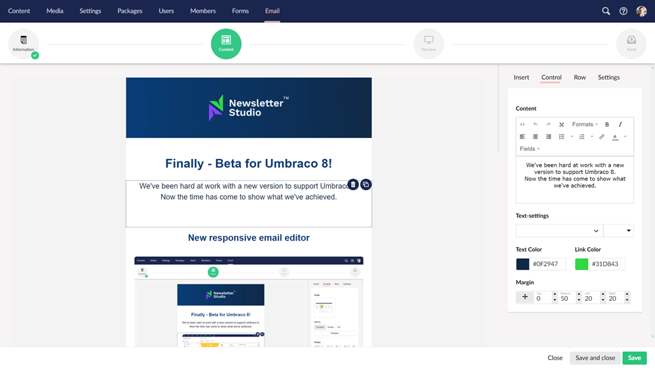Open source code view in editor
Screen dimensions: 655x368
pos(522,124)
